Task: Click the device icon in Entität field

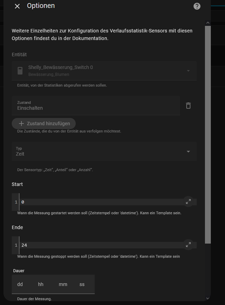Action: (x=20, y=71)
